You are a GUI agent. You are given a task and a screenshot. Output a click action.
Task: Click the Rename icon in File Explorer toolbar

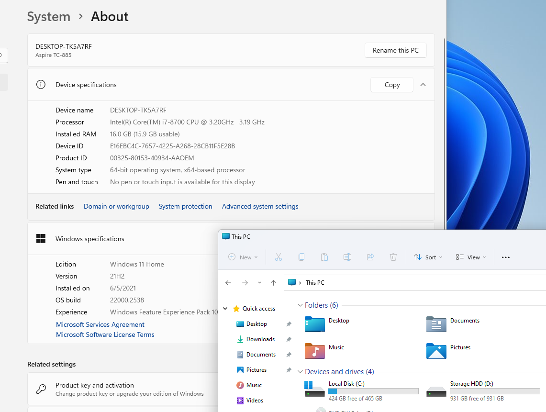coord(347,257)
